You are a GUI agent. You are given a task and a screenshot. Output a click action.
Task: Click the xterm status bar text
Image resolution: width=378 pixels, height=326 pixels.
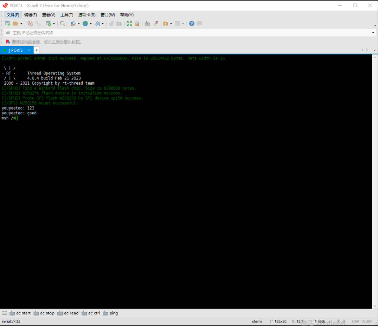click(257, 321)
